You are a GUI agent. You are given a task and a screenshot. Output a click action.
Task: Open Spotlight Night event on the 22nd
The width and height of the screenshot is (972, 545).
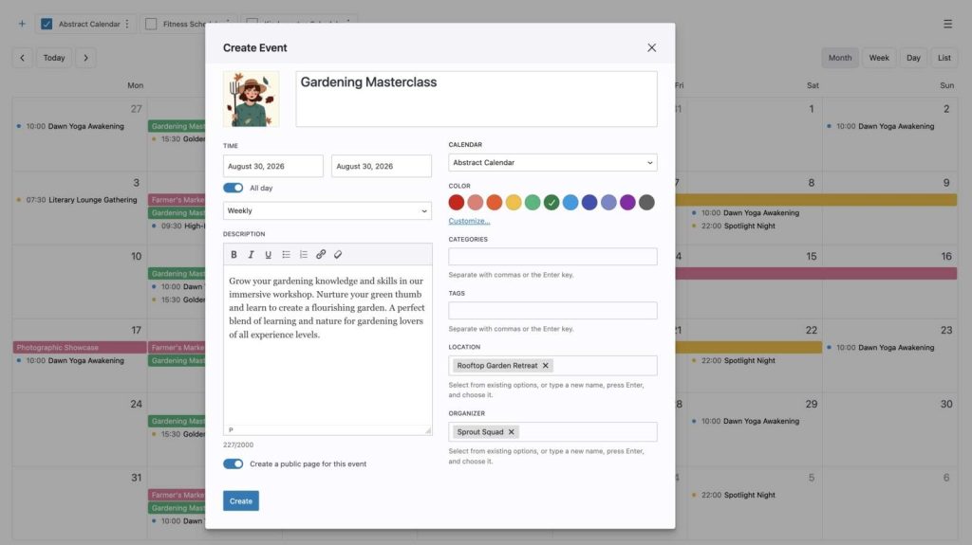(734, 360)
